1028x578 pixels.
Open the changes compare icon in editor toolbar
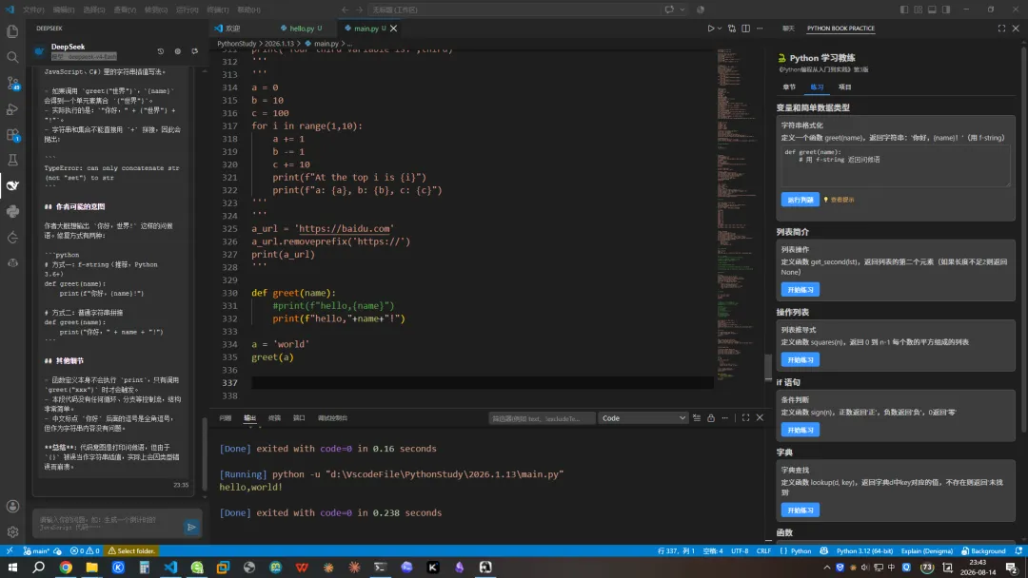click(x=732, y=29)
